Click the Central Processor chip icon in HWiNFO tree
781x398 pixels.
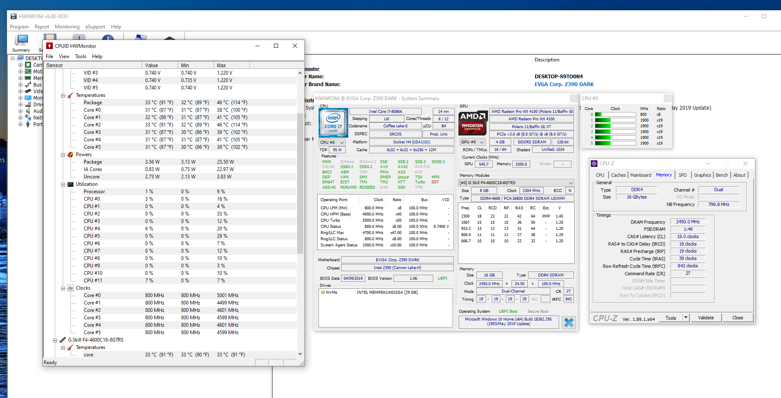click(x=28, y=65)
